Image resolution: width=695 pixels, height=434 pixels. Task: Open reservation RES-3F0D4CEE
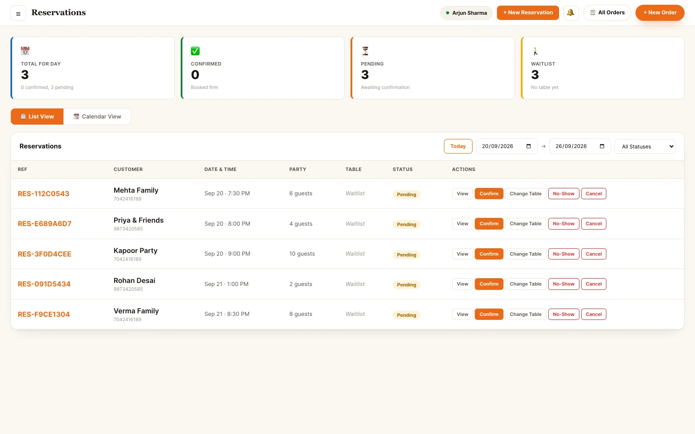point(44,254)
